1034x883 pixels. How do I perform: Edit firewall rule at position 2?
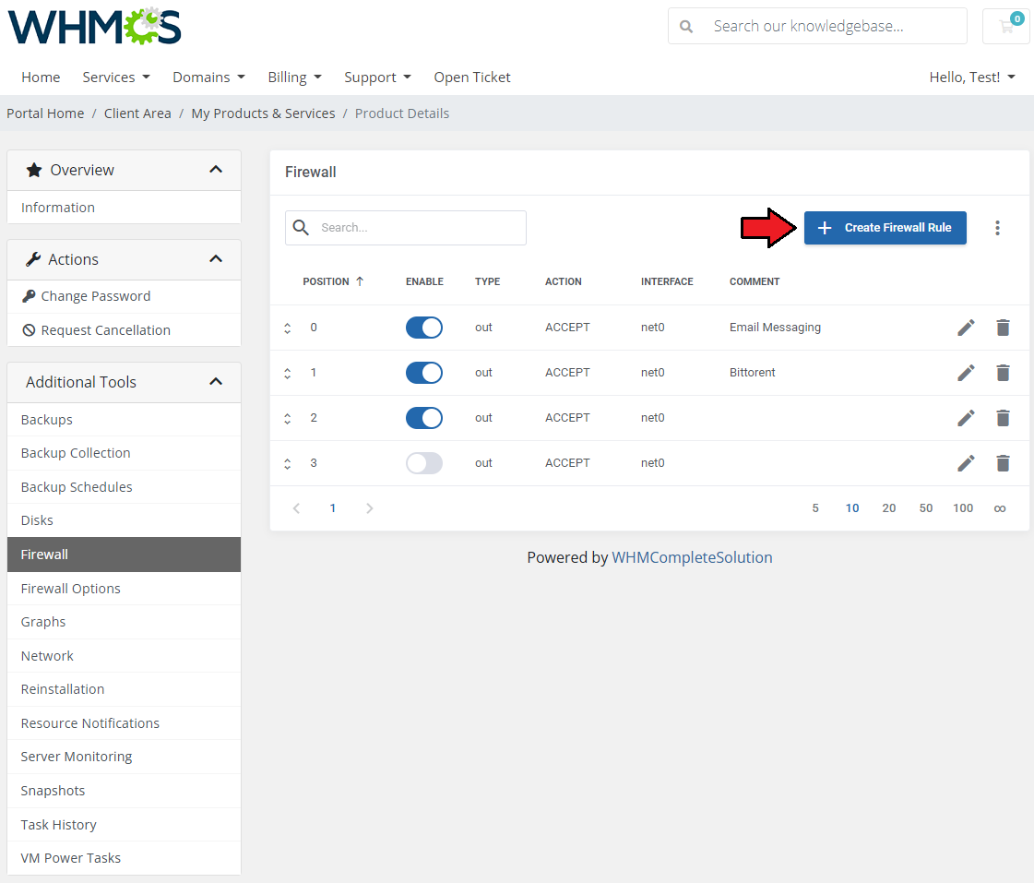[x=966, y=418]
